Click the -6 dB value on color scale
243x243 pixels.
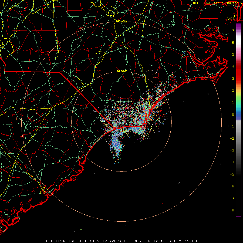pos(232,186)
